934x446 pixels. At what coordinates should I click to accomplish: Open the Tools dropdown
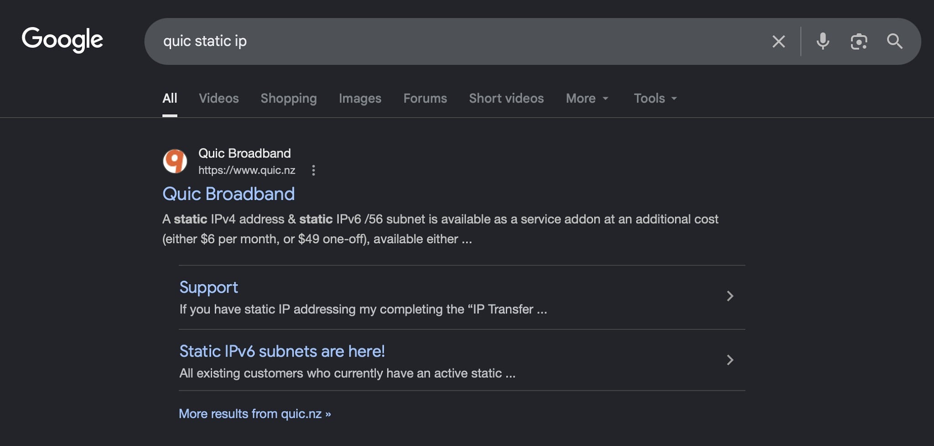655,98
